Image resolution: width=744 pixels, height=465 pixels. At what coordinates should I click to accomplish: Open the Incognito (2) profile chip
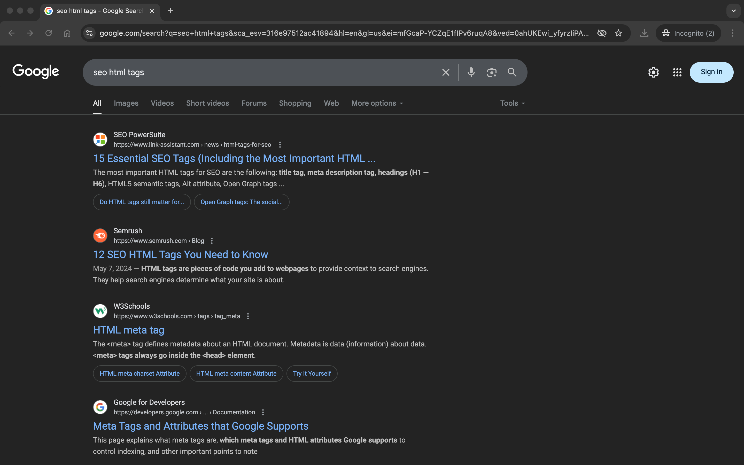click(x=688, y=33)
